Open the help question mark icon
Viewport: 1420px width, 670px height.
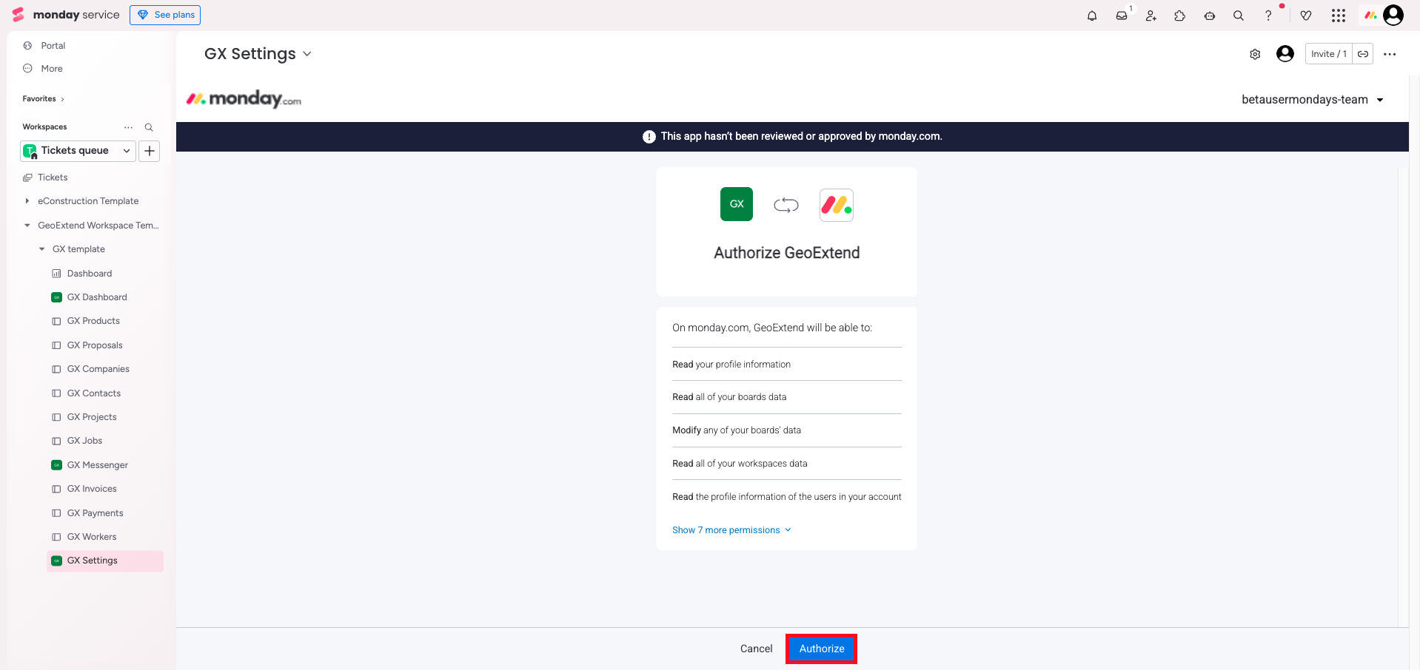point(1268,16)
